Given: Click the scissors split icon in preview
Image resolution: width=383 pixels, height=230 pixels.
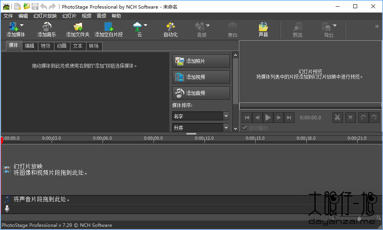Looking at the screenshot, I should 338,118.
